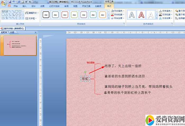Expand 文本填充 text fill dropdown
This screenshot has height=126, width=185.
coord(166,11)
